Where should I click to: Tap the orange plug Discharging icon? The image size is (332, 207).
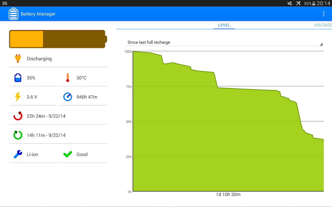point(18,58)
